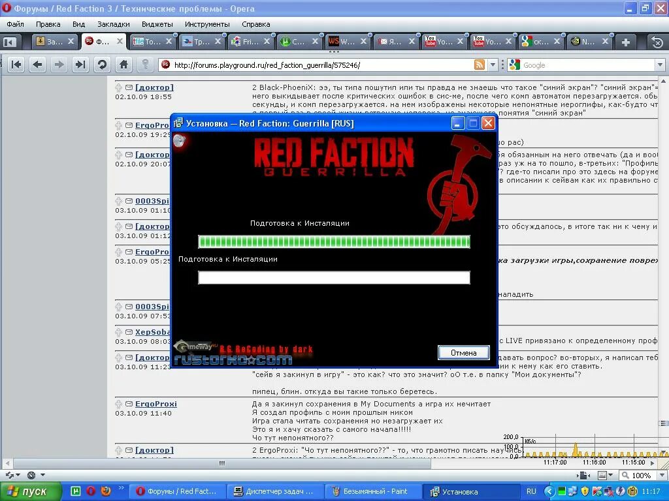Open a new tab with plus button
Screen dimensions: 669x501
pyautogui.click(x=625, y=42)
